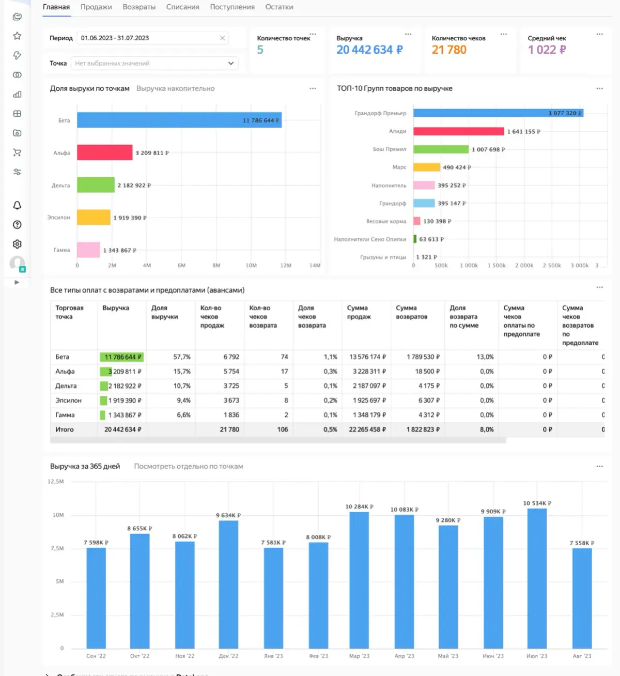Click the green Бета revenue bar in the table
This screenshot has height=676, width=620.
coord(121,357)
